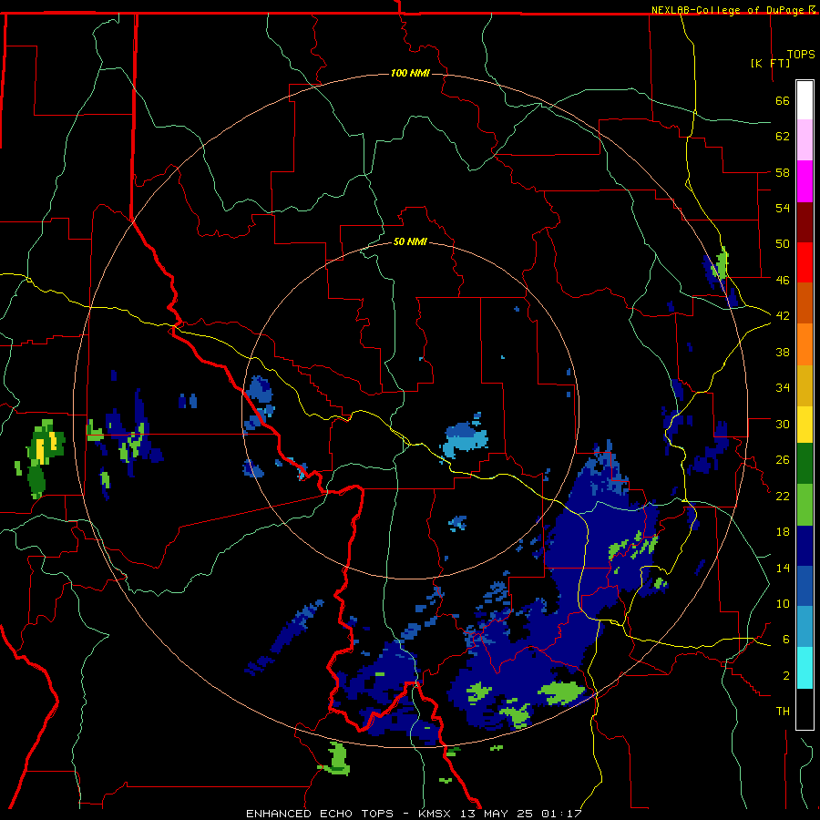Pick the cyan legend swatch
820x820 pixels.
coord(805,669)
